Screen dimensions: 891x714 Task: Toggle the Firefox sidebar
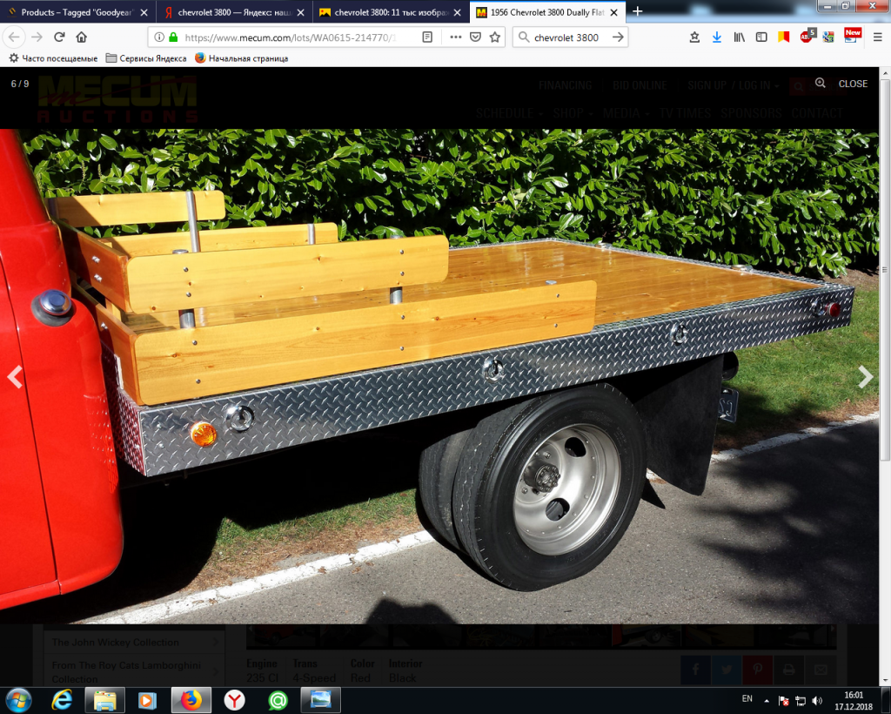tap(761, 37)
